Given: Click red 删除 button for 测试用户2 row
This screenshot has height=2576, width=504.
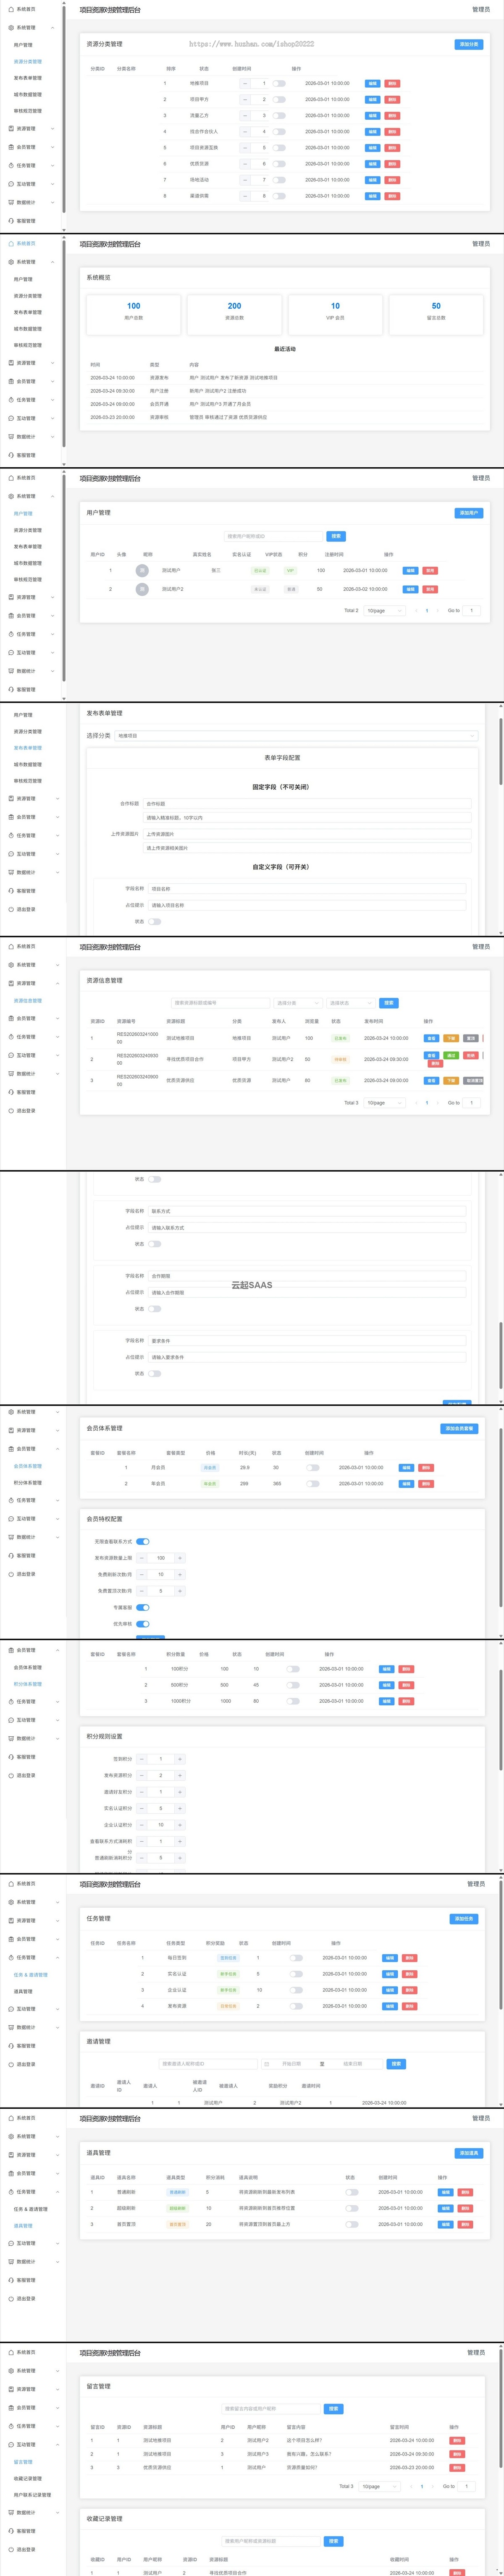Looking at the screenshot, I should pos(430,590).
